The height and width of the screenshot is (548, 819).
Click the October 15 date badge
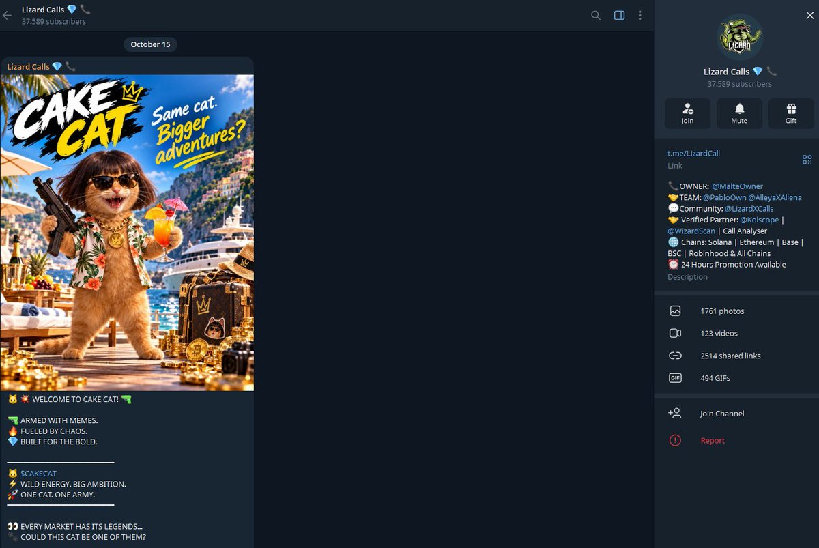click(x=150, y=44)
